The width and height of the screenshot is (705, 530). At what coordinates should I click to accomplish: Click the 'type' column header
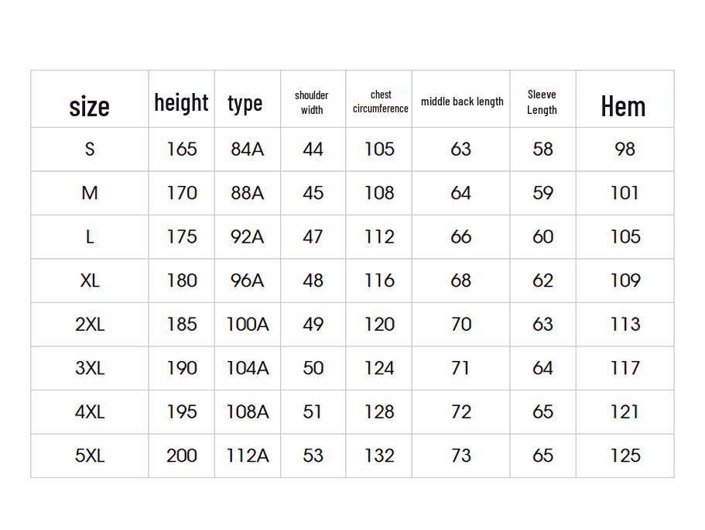[245, 103]
